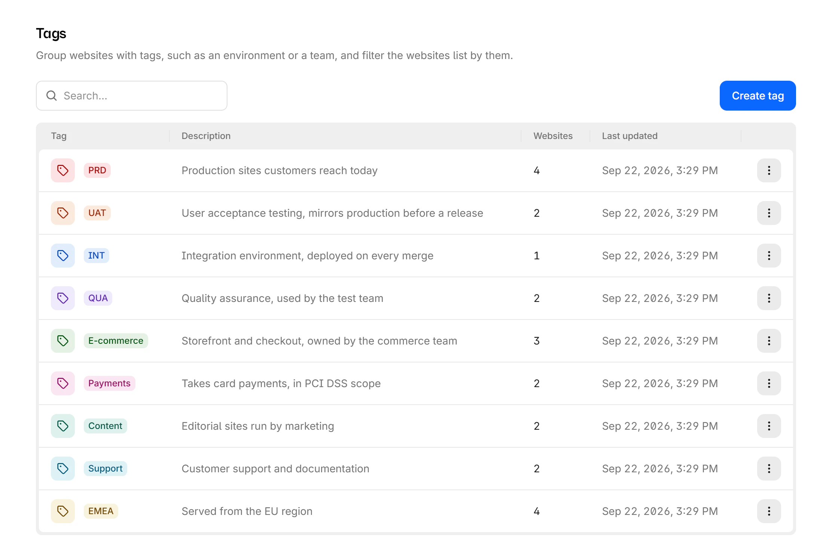The height and width of the screenshot is (559, 820).
Task: Click the websites count 1 for INT
Action: pyautogui.click(x=536, y=256)
